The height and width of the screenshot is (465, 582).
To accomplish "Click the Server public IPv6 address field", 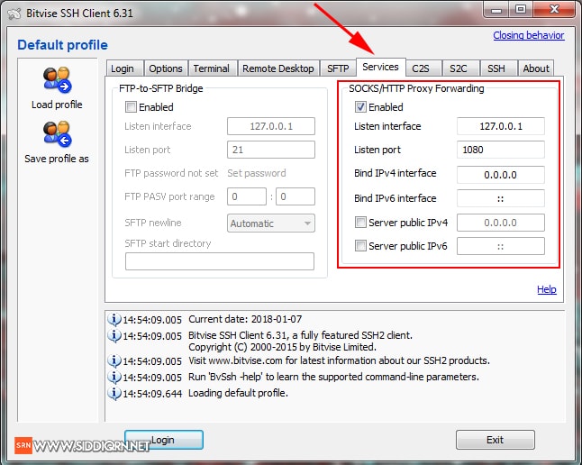I will click(501, 246).
